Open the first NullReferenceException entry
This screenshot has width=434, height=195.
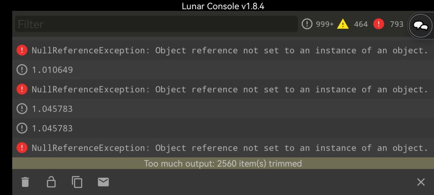click(229, 51)
